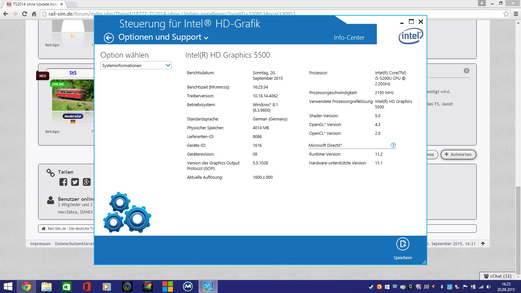
Task: Open the Windows Start button
Action: 8,286
